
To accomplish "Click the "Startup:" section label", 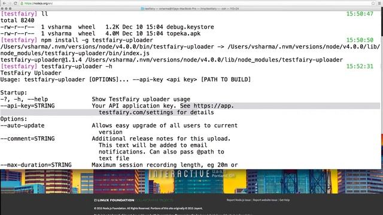I will (x=14, y=93).
